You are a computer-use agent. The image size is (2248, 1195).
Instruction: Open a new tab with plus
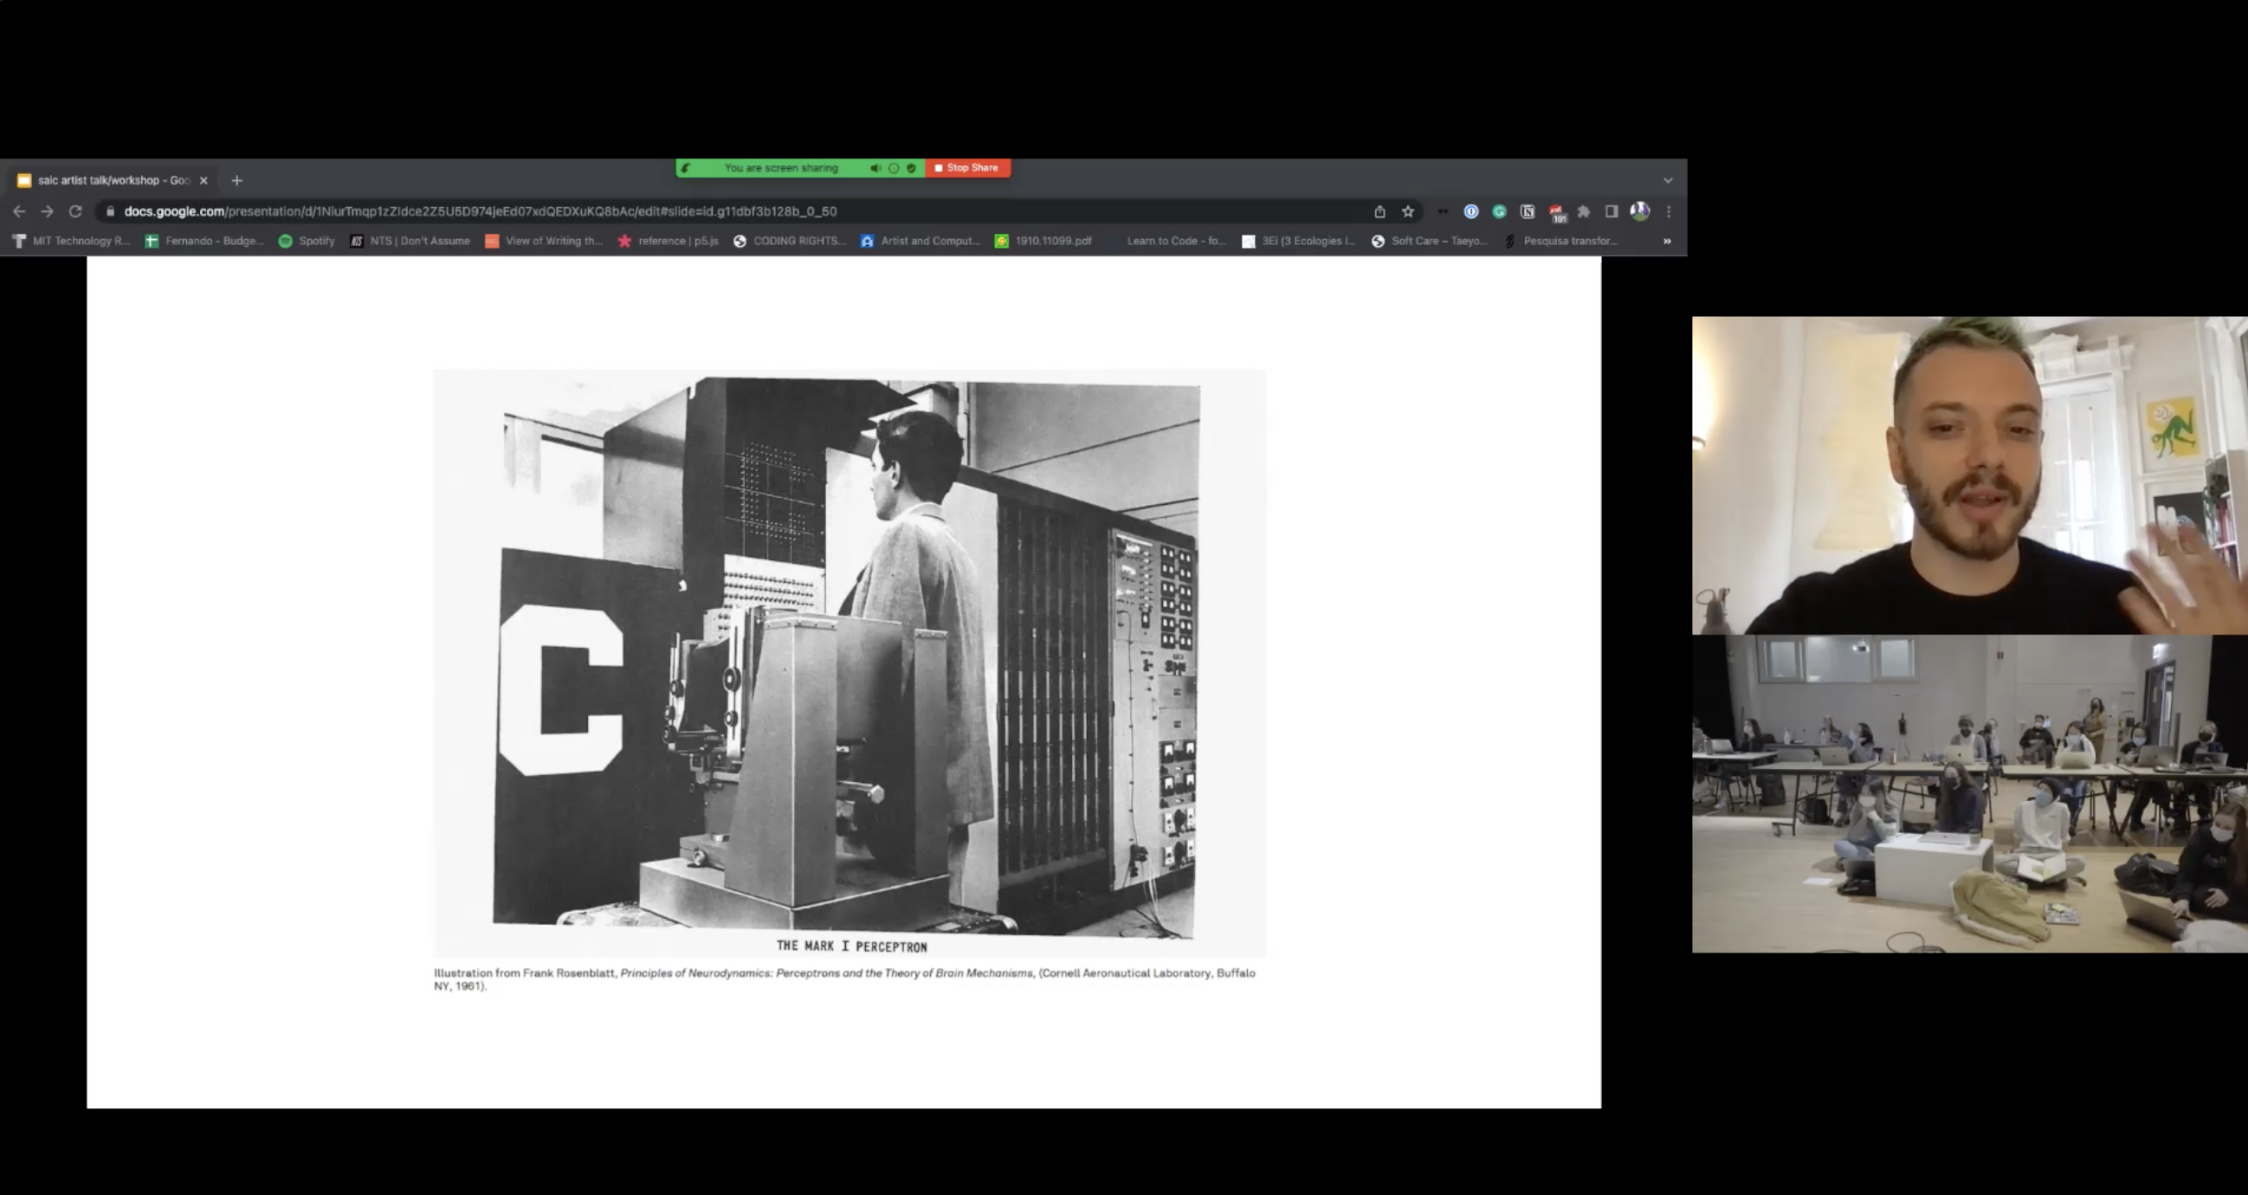236,181
